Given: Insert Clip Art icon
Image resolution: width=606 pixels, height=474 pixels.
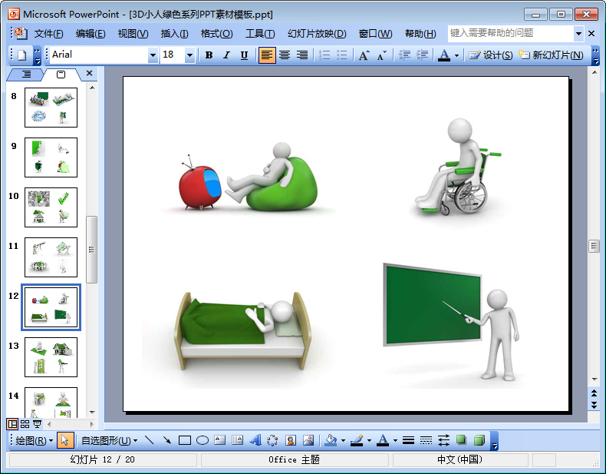Looking at the screenshot, I should [x=291, y=441].
